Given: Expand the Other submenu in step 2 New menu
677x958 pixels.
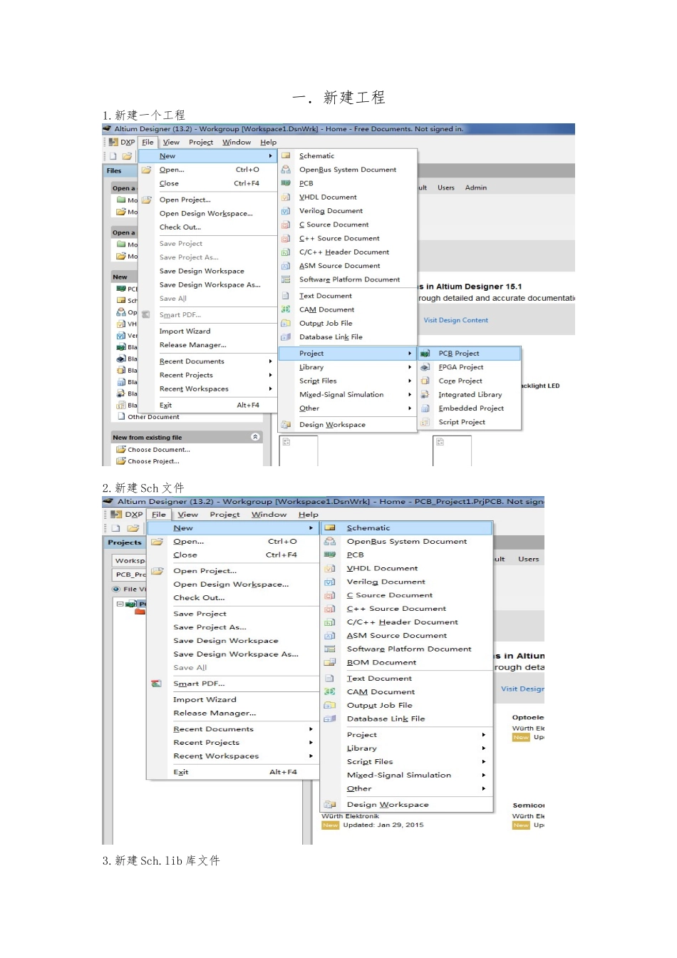Looking at the screenshot, I should click(x=484, y=789).
